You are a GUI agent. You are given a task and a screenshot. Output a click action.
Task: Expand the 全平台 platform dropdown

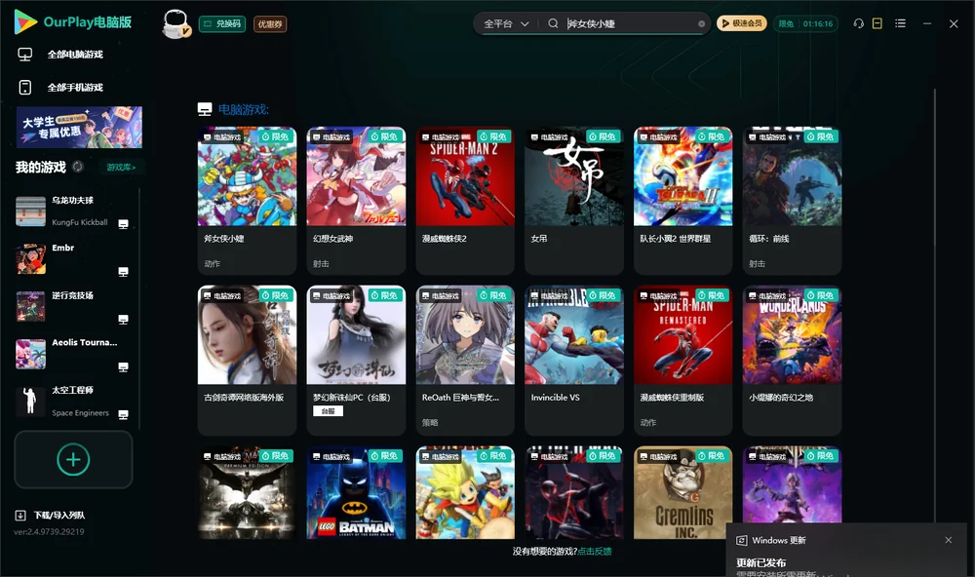(x=506, y=23)
